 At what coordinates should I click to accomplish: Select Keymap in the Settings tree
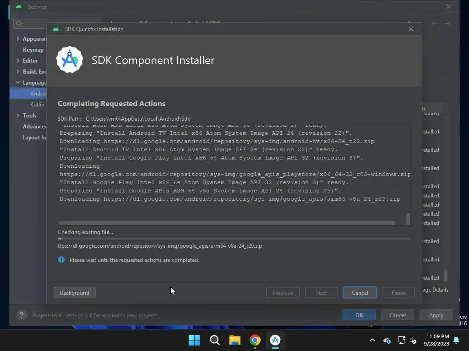coord(33,50)
